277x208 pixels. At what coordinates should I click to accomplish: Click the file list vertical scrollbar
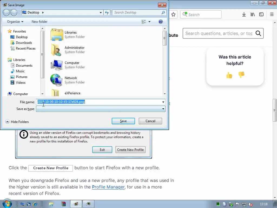coord(165,61)
